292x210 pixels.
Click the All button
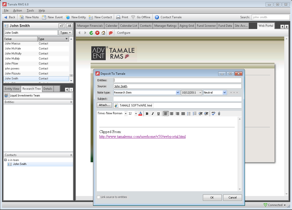click(x=69, y=26)
